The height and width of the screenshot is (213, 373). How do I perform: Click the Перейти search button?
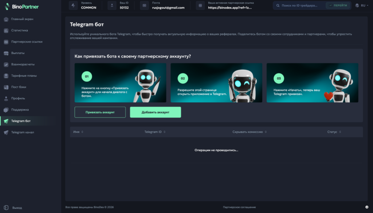(338, 5)
